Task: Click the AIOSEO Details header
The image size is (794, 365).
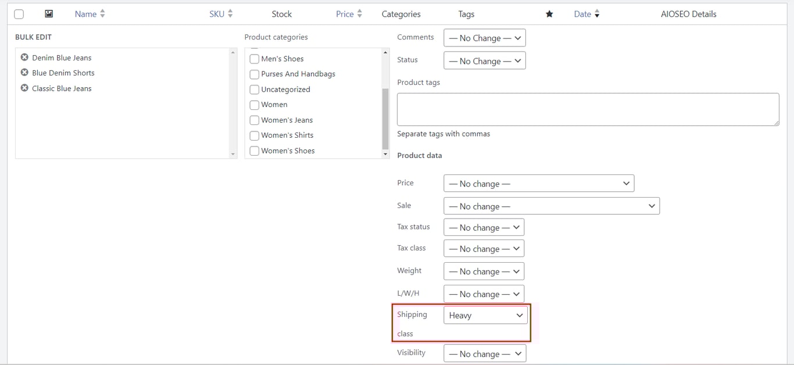Action: tap(688, 13)
